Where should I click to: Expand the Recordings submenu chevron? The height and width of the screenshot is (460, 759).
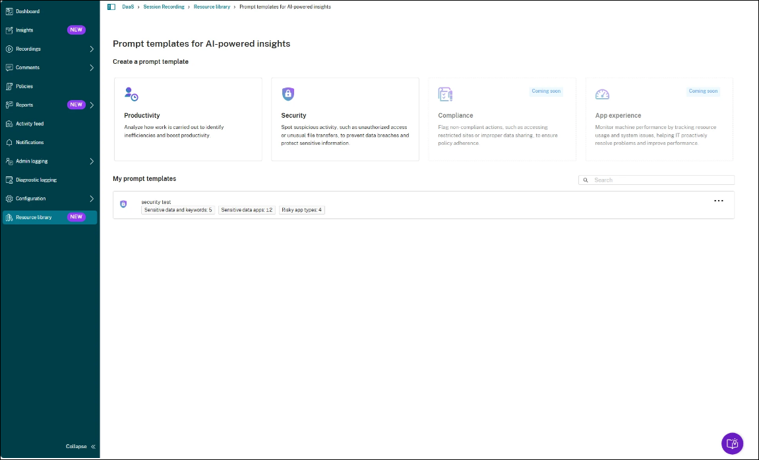(x=92, y=49)
